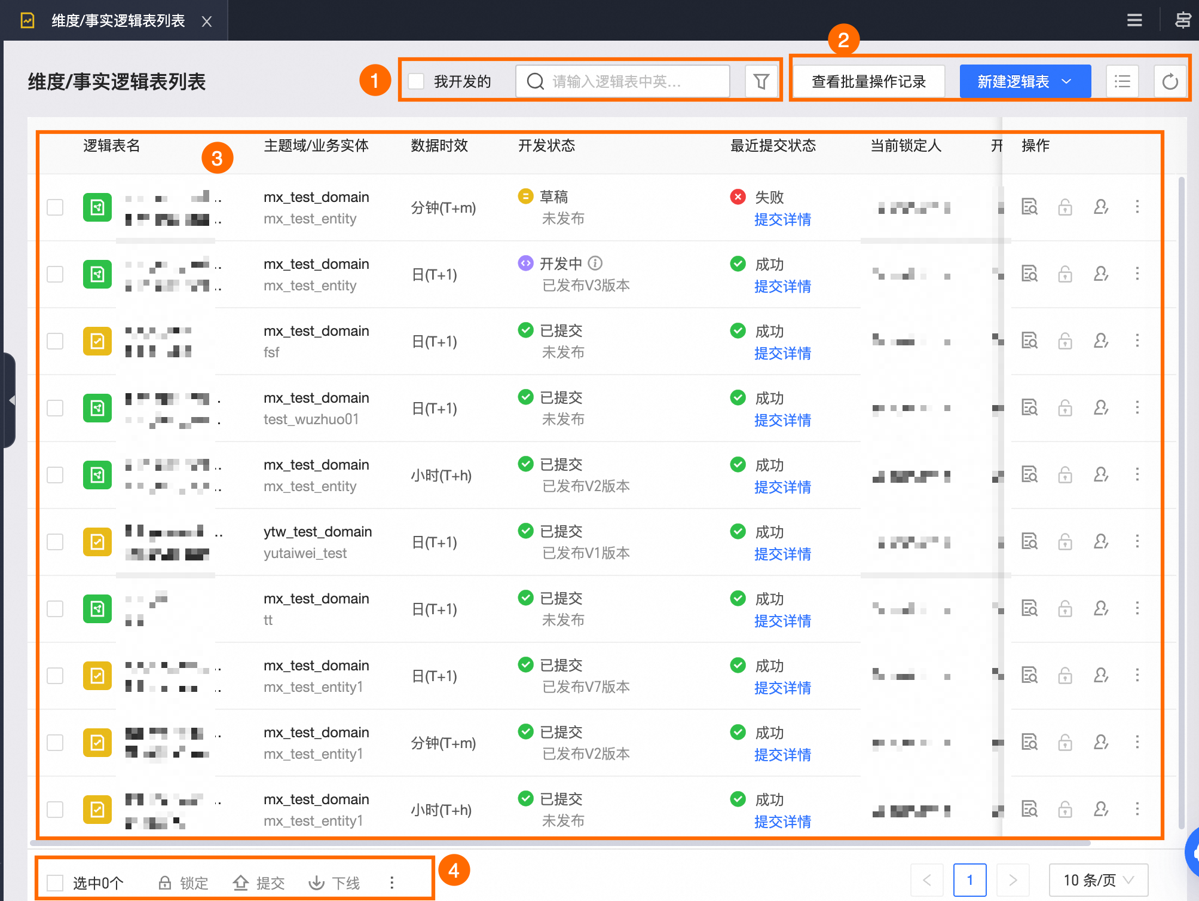Select the 草稿 row checkbox
This screenshot has width=1199, height=901.
point(55,207)
